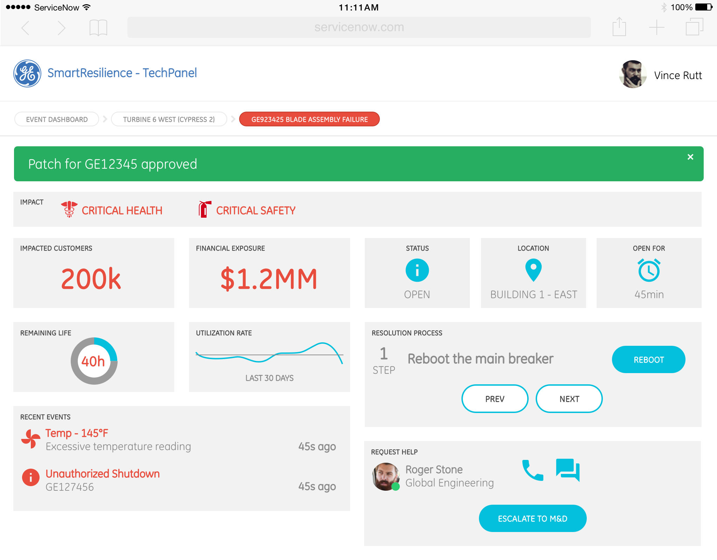Tap the browser share icon
The image size is (717, 560).
(x=619, y=27)
